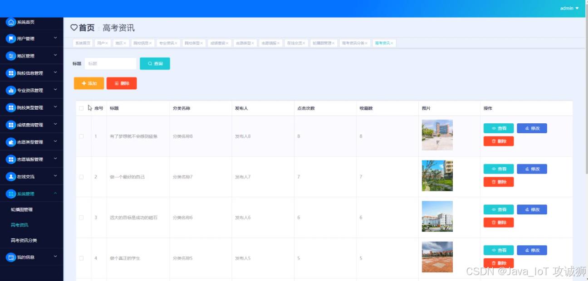Toggle the select-all checkbox in table header
The image size is (588, 281).
81,108
